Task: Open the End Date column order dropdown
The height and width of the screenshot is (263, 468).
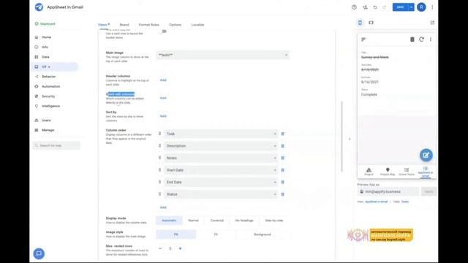Action: [x=221, y=182]
